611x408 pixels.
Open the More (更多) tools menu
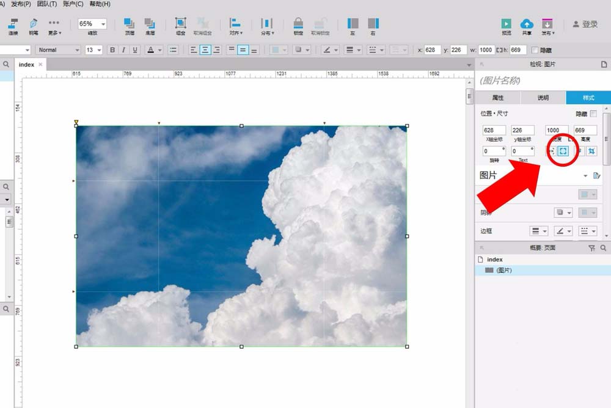click(54, 26)
